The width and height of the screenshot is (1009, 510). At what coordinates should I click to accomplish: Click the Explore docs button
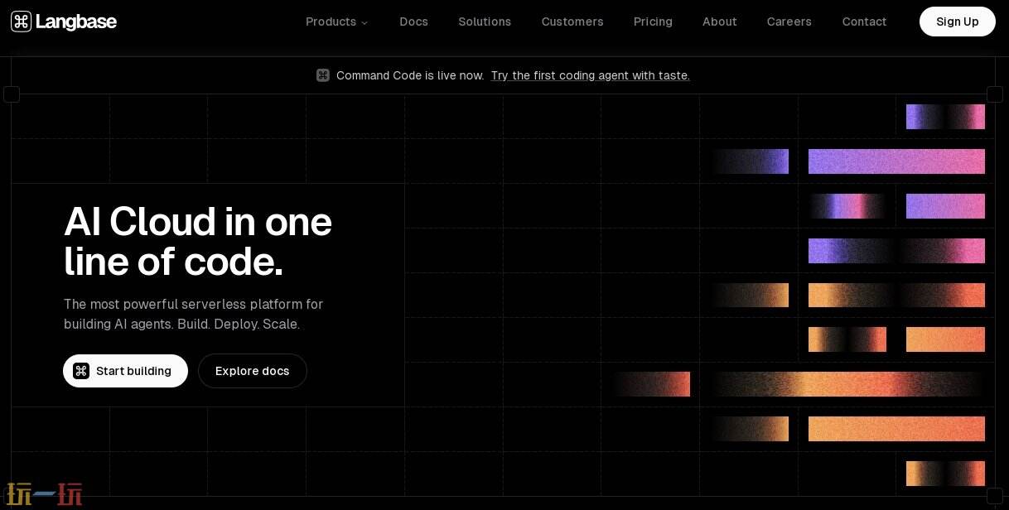253,371
